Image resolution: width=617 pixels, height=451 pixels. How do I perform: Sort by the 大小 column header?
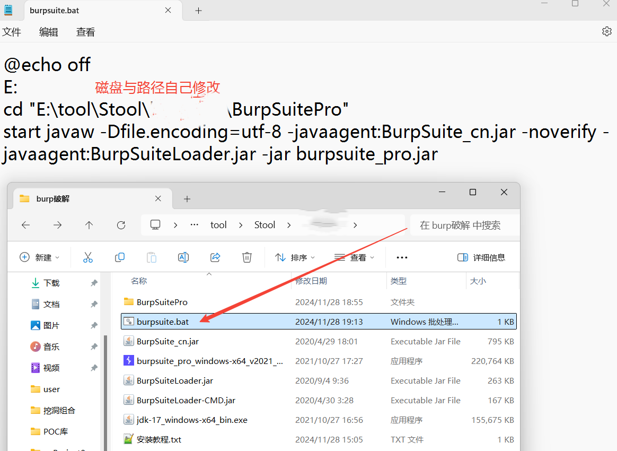478,281
